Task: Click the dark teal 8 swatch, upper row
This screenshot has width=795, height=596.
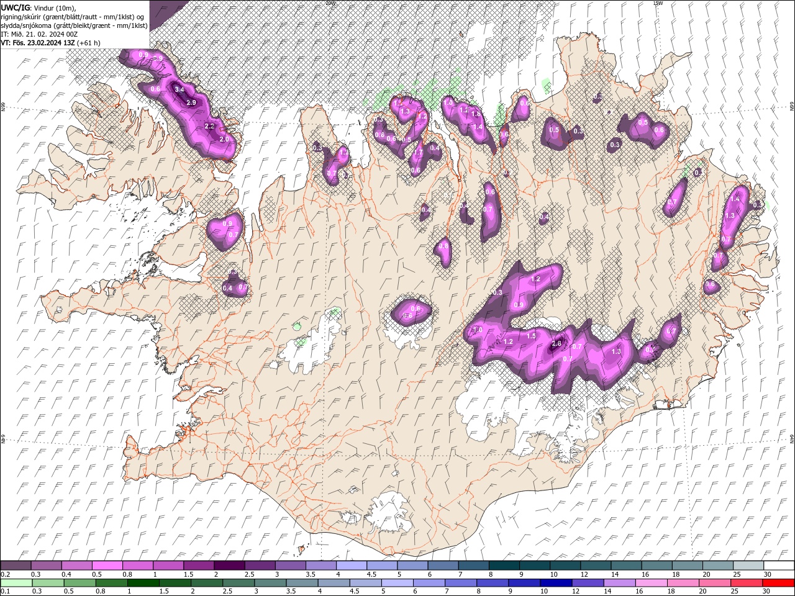Action: [504, 566]
